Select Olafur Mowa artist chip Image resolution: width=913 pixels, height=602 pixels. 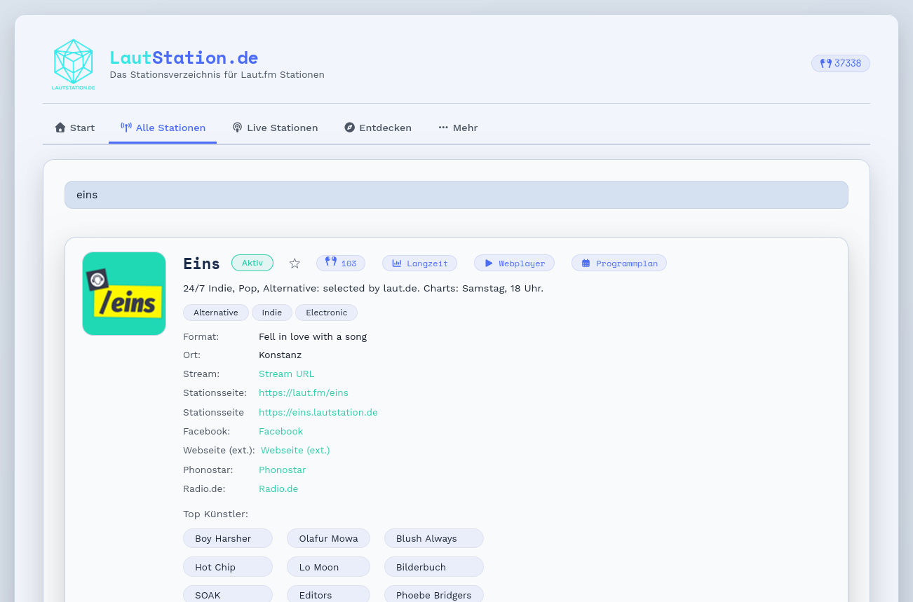328,538
